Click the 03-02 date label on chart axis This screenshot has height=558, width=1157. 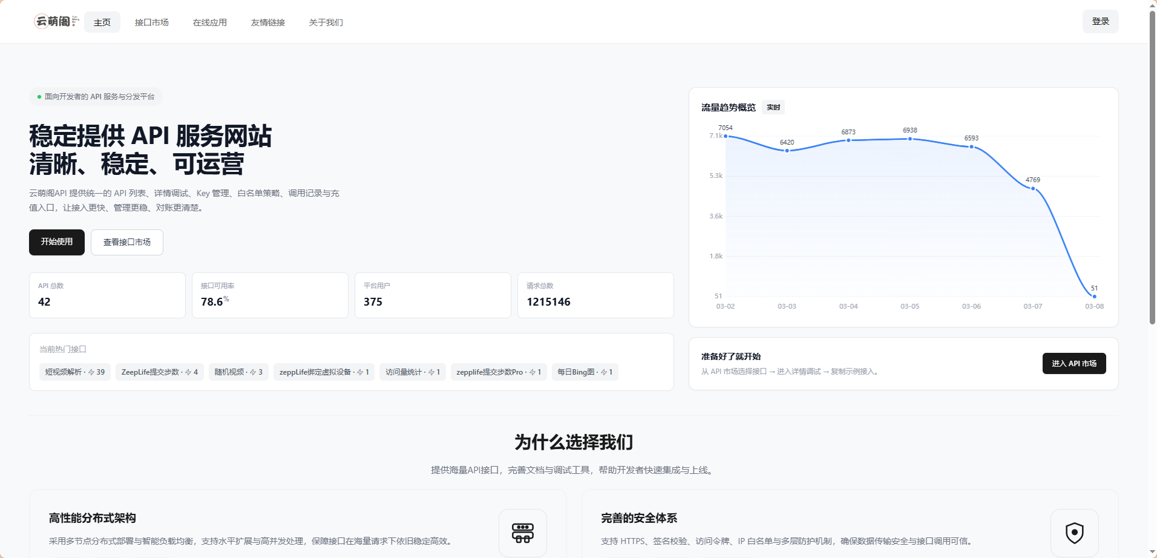[x=726, y=307]
